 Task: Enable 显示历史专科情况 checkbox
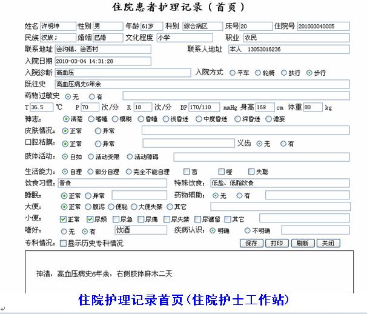(64, 243)
